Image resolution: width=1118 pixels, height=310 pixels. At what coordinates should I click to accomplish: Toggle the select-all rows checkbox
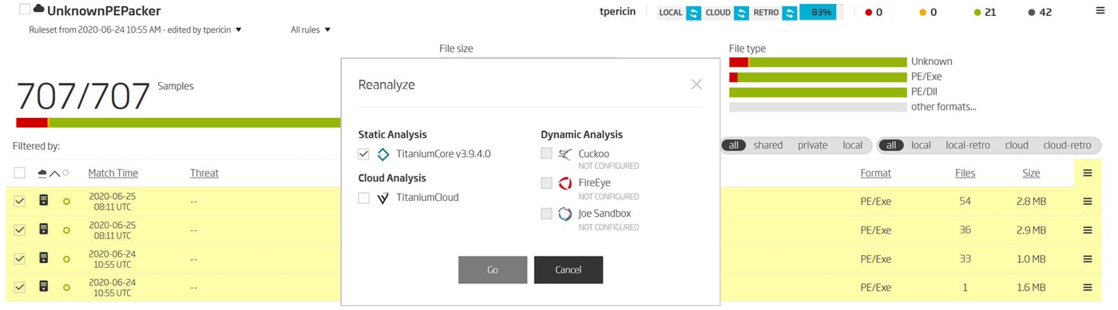(20, 173)
